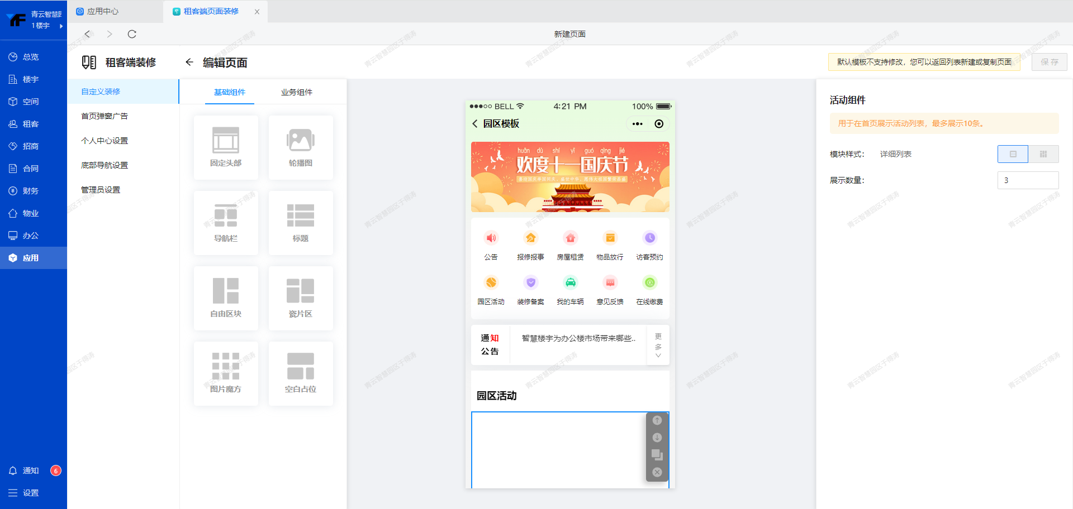Click the 展示数量 display count field

pos(1028,180)
